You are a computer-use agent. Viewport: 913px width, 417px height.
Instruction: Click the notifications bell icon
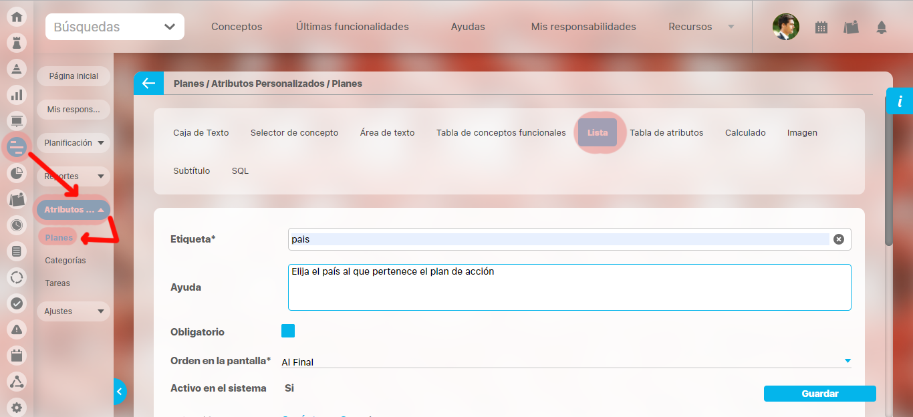[882, 27]
